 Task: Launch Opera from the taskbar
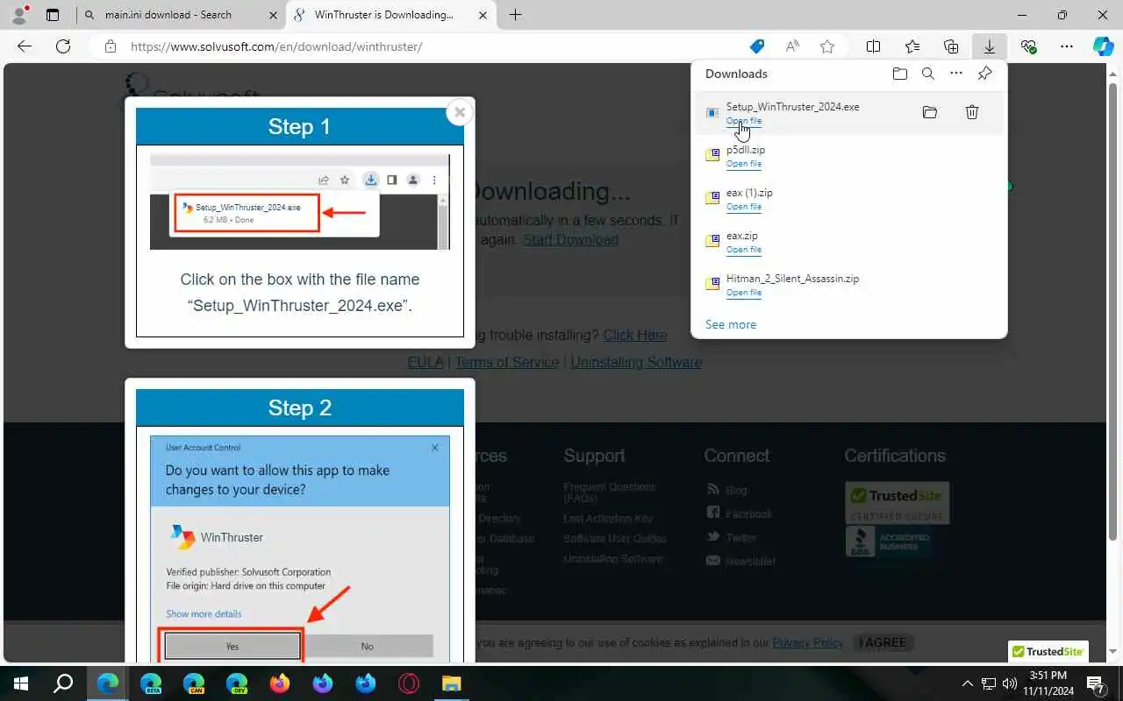pyautogui.click(x=409, y=683)
